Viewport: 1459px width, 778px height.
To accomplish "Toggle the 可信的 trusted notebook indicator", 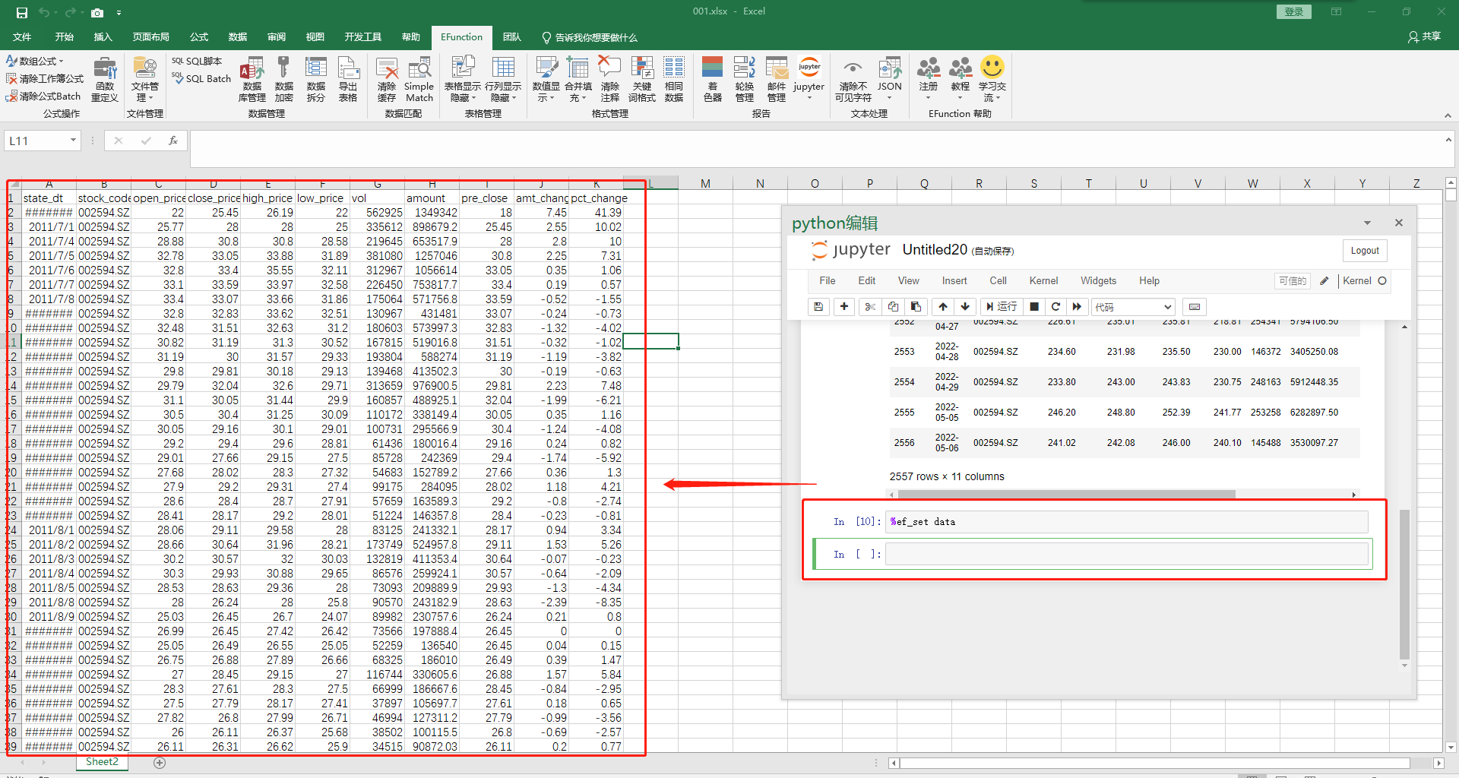I will (1293, 281).
